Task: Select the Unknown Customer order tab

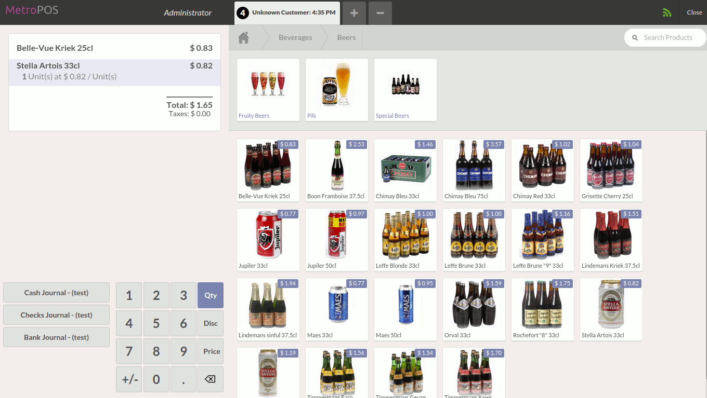Action: click(x=287, y=13)
